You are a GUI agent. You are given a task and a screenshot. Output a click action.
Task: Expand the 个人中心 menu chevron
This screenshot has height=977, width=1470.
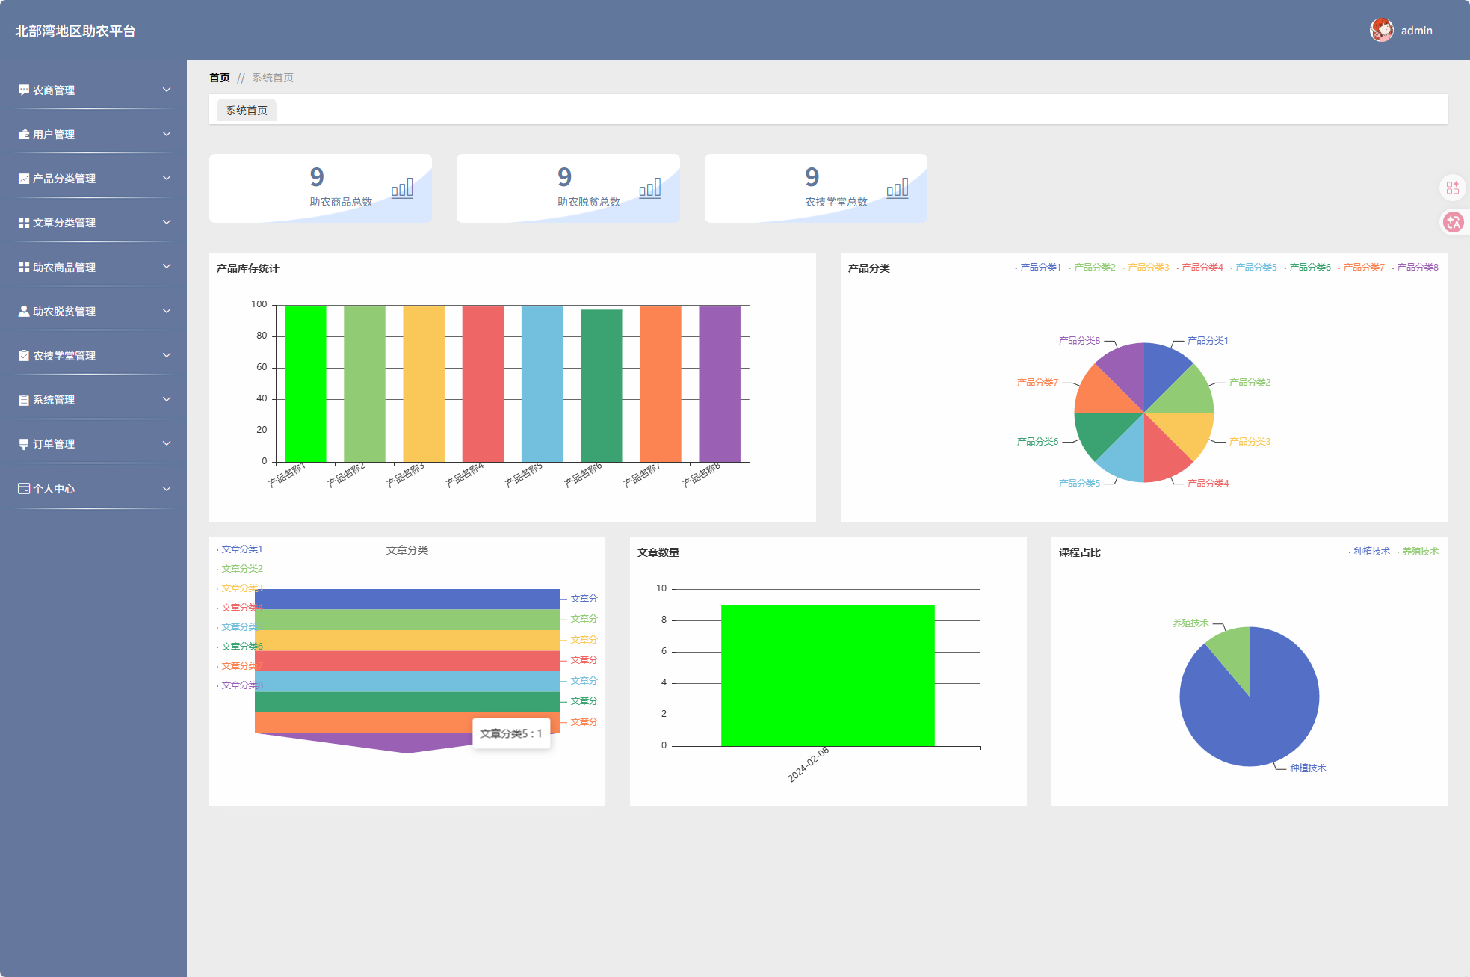point(167,488)
